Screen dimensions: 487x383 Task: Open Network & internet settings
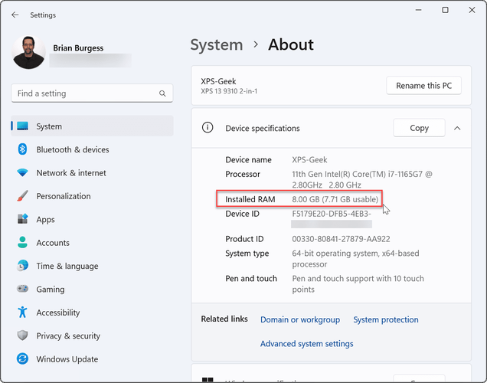coord(92,172)
